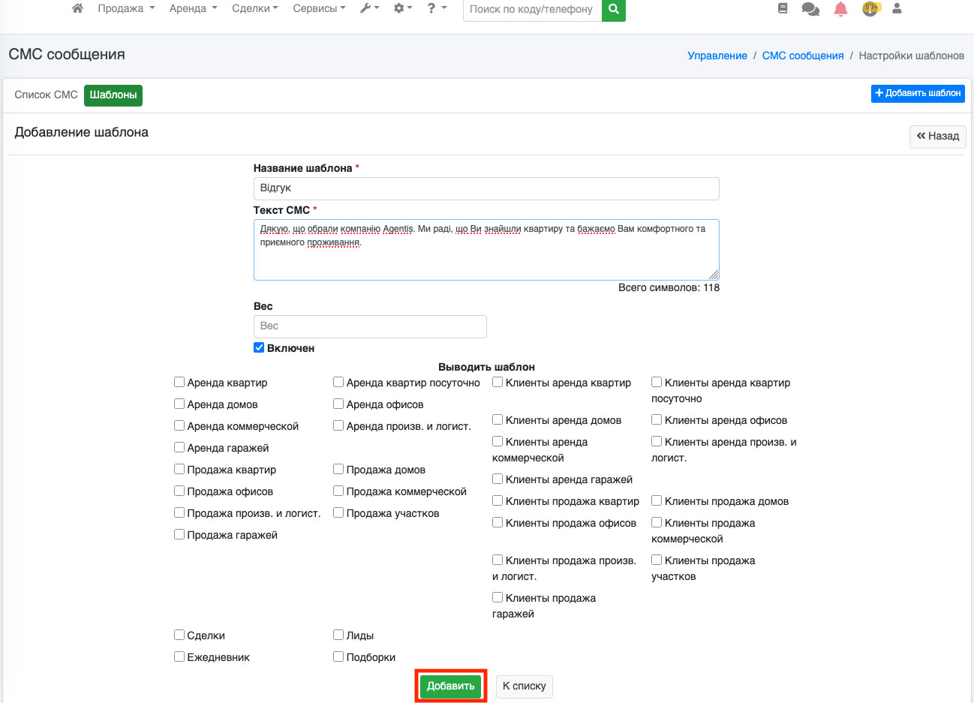Viewport: 974px width, 703px height.
Task: Expand the "Сервисы" dropdown menu
Action: (x=319, y=9)
